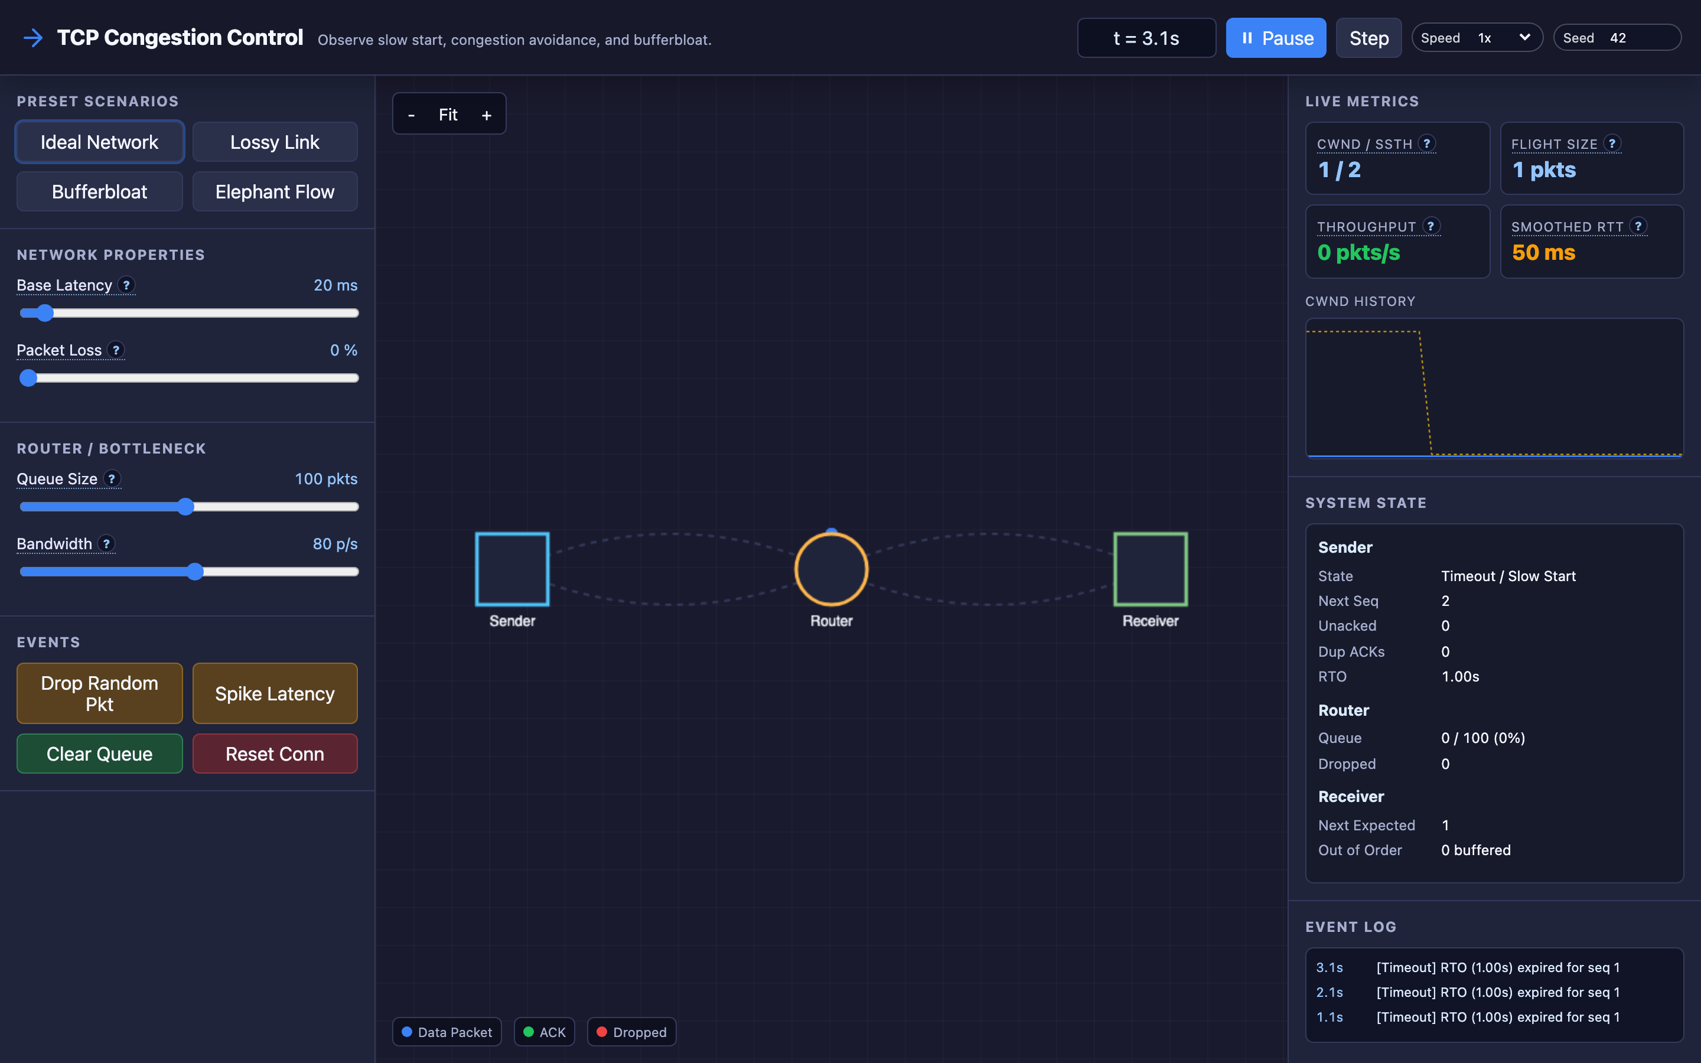Open the Packet Loss help icon
Viewport: 1701px width, 1063px height.
(x=116, y=350)
